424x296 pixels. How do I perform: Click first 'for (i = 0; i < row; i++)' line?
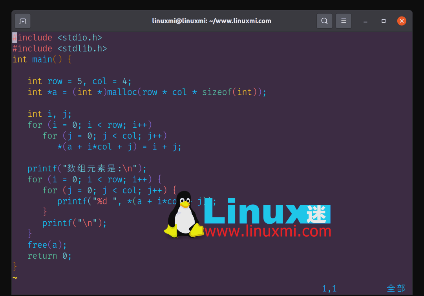[x=90, y=125]
